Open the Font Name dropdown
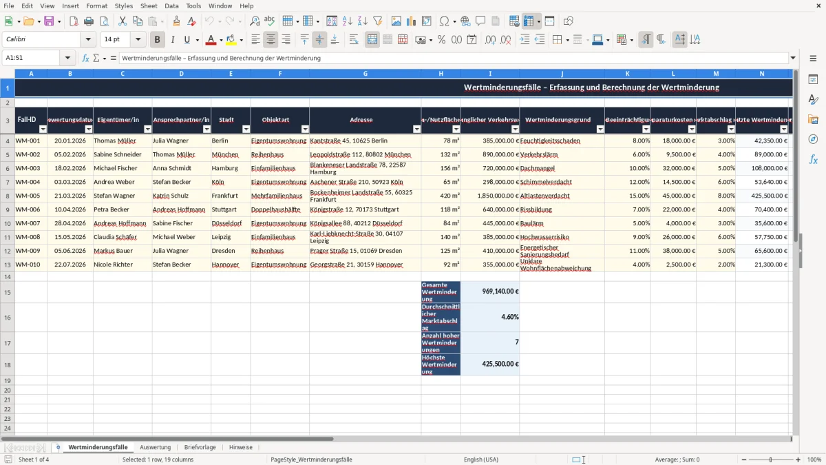 click(x=88, y=40)
